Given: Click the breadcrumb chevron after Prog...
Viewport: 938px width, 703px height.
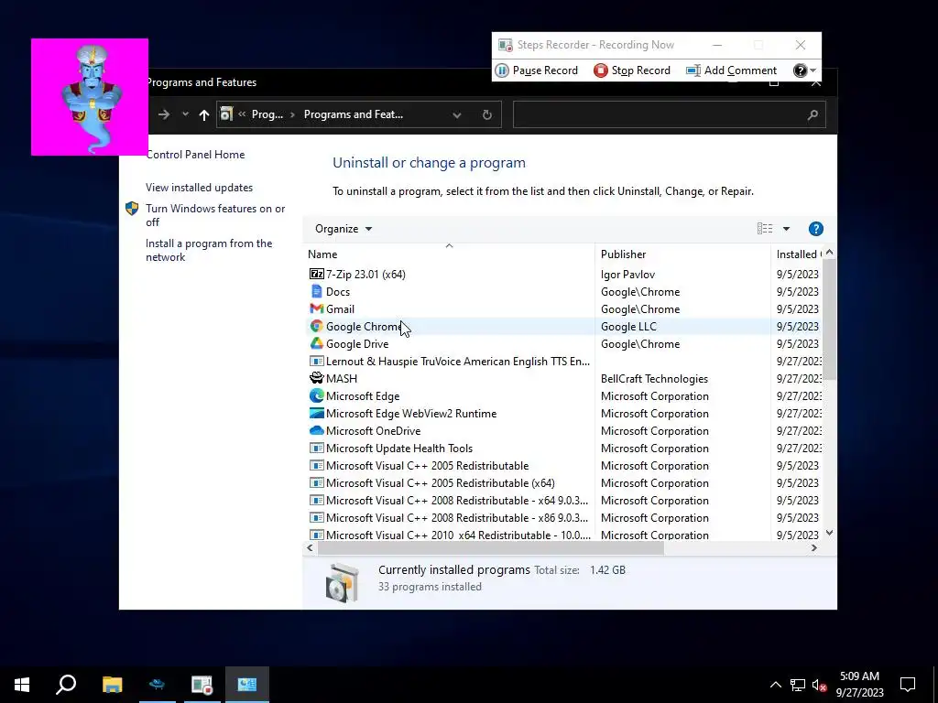Looking at the screenshot, I should click(x=292, y=114).
